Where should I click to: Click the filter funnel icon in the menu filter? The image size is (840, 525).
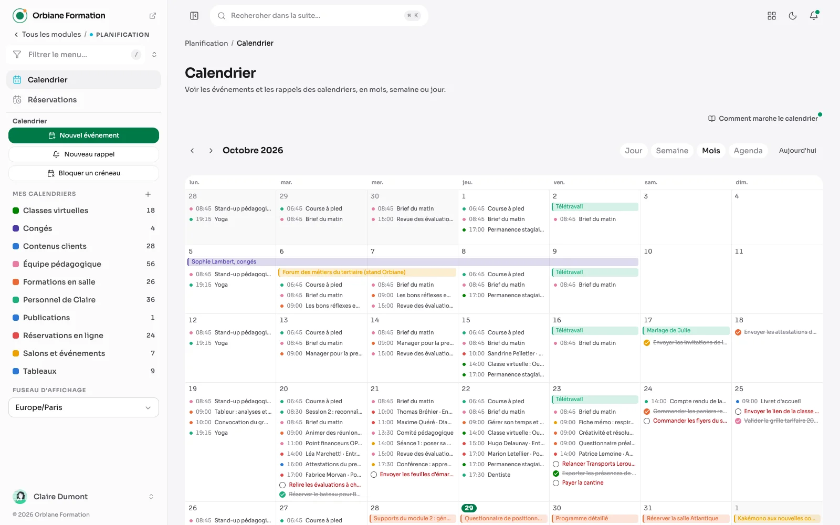17,55
